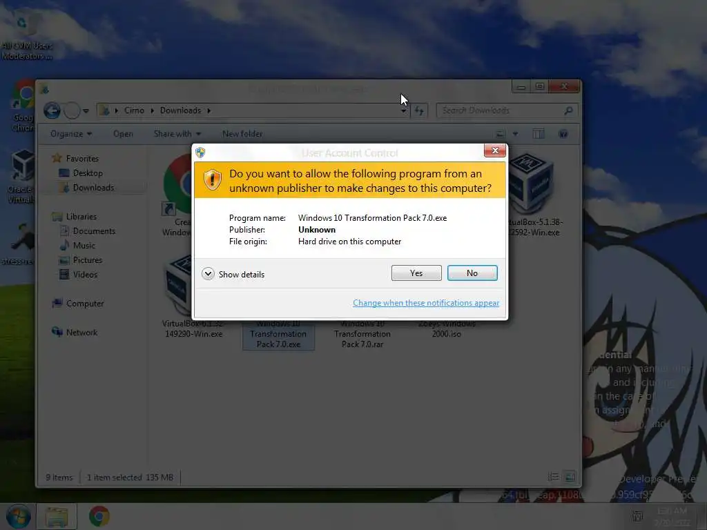
Task: Click Open in the Explorer toolbar
Action: pos(123,134)
